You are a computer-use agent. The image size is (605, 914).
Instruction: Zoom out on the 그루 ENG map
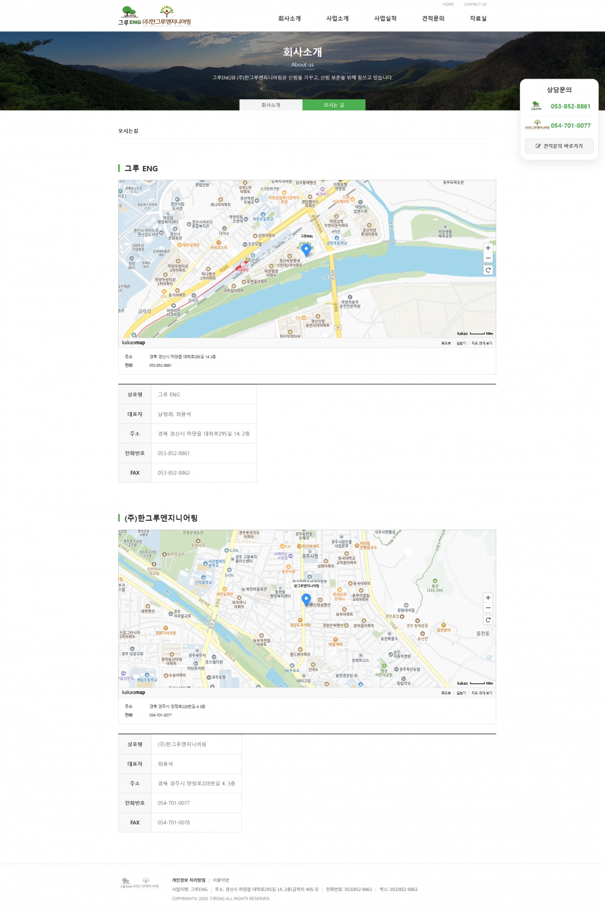pyautogui.click(x=488, y=258)
